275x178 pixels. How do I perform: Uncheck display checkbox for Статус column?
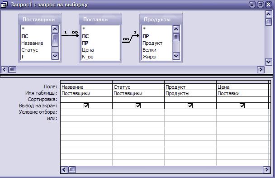pos(138,106)
